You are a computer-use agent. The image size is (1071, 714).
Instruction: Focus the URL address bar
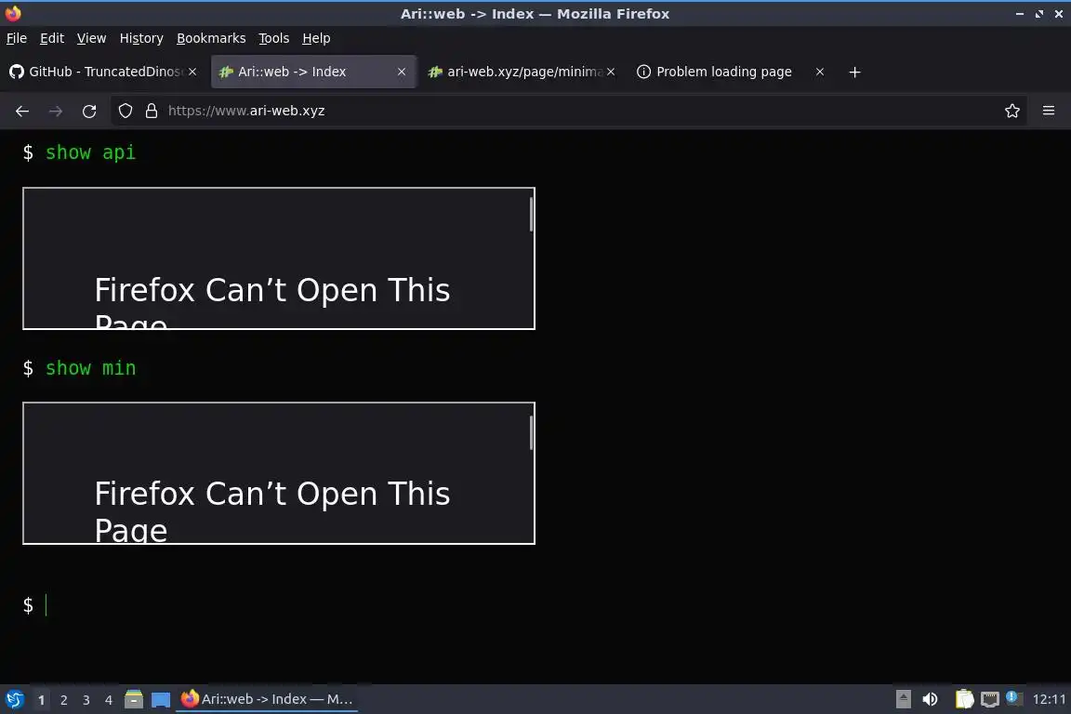click(x=568, y=111)
